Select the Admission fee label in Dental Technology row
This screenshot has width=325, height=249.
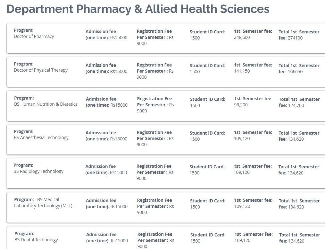click(101, 235)
